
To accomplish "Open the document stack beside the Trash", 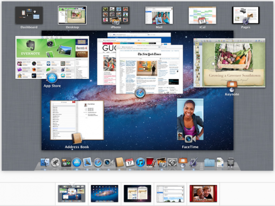I will [x=220, y=162].
